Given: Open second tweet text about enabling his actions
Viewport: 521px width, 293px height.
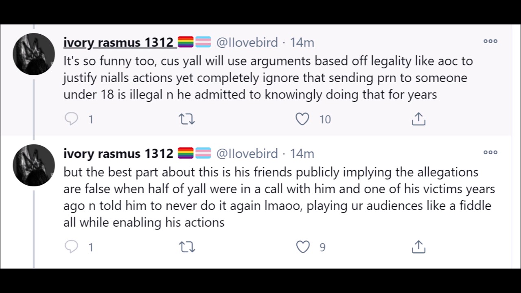Looking at the screenshot, I should tap(279, 197).
